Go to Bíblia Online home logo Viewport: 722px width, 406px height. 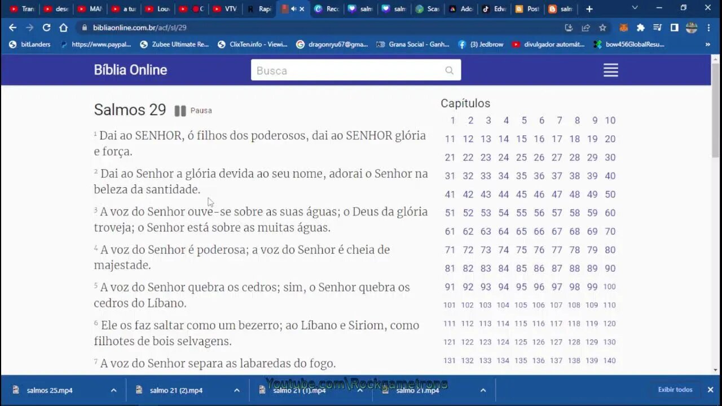coord(130,70)
